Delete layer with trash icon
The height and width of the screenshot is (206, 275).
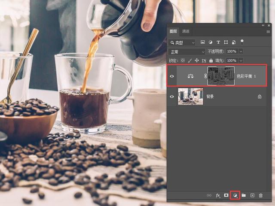[261, 195]
